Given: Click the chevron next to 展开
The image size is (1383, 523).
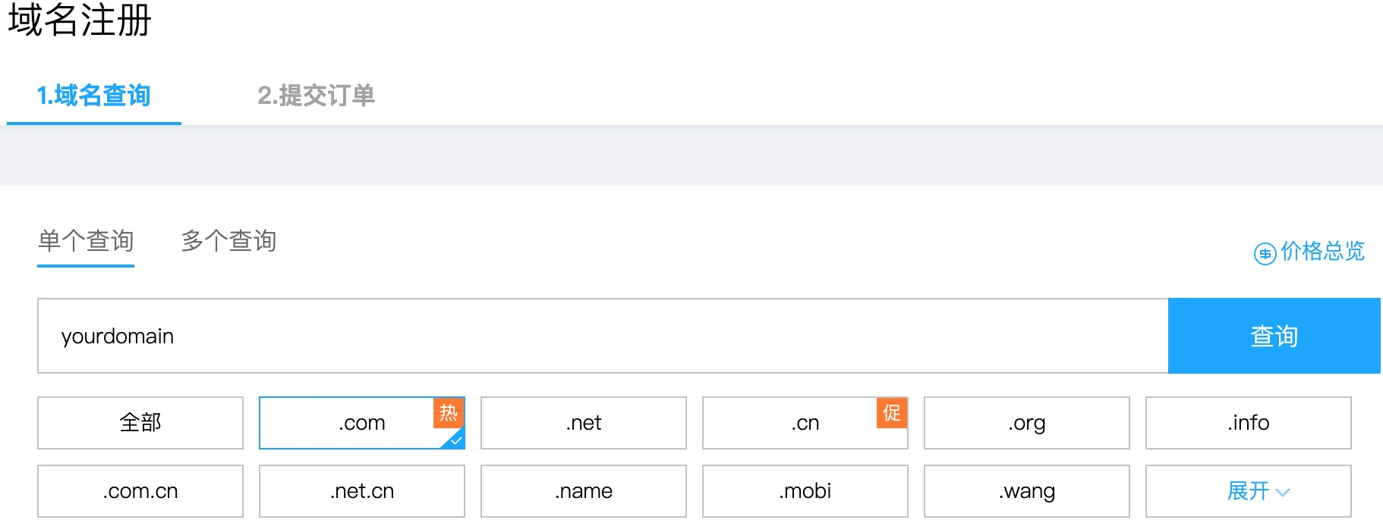Looking at the screenshot, I should pos(1283,492).
